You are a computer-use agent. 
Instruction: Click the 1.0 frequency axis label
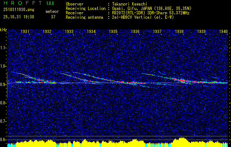3,66
